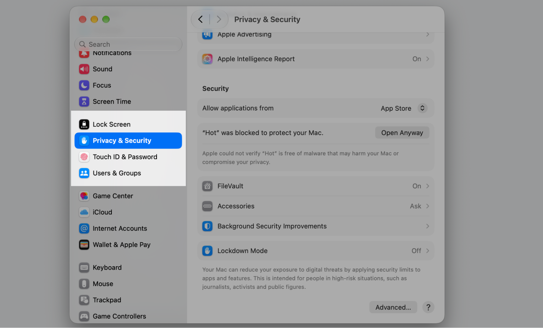Image resolution: width=543 pixels, height=328 pixels.
Task: Click the FileVault house-lock icon
Action: click(x=207, y=186)
